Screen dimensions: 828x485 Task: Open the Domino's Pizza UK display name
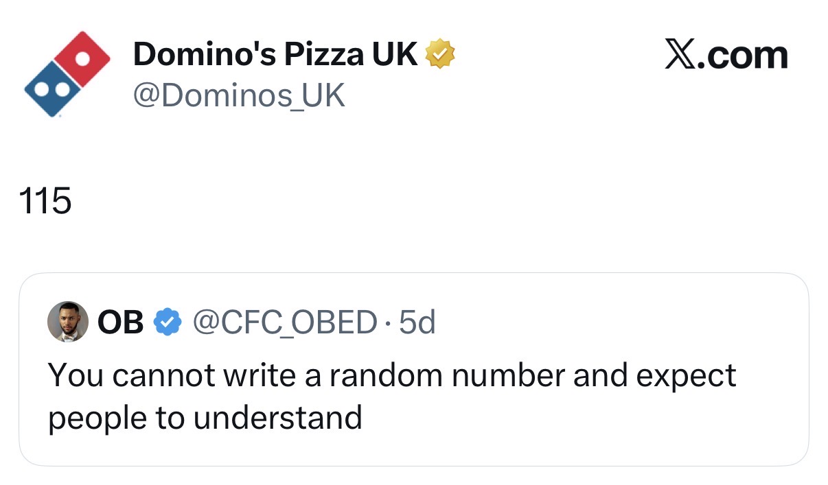[x=275, y=54]
